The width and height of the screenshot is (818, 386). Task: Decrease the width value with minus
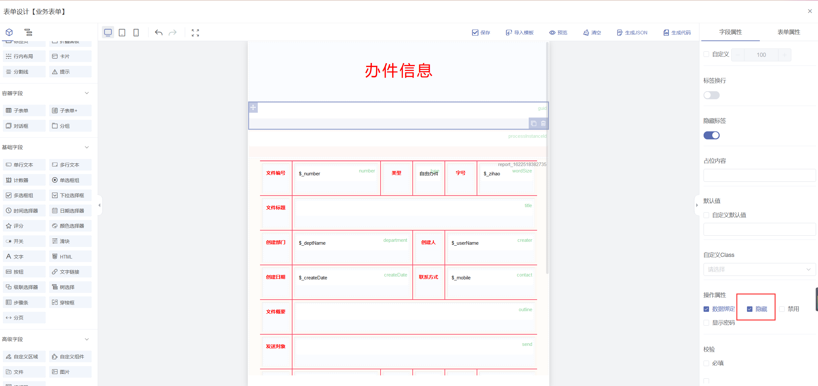738,55
